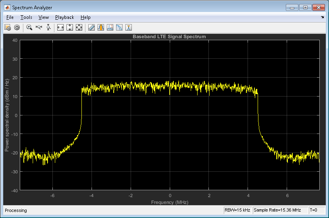
Task: Select the Zoom Y vertical zoom tool
Action: pyautogui.click(x=48, y=27)
